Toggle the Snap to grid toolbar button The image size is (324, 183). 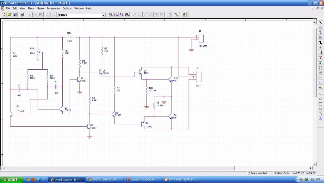169,15
